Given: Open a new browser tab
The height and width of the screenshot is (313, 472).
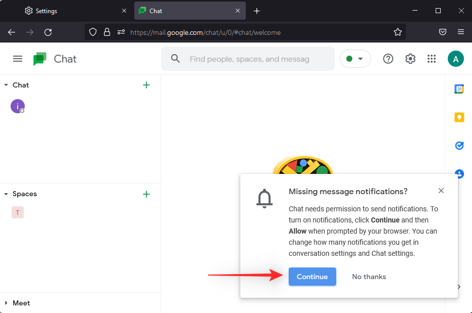Looking at the screenshot, I should pos(256,11).
